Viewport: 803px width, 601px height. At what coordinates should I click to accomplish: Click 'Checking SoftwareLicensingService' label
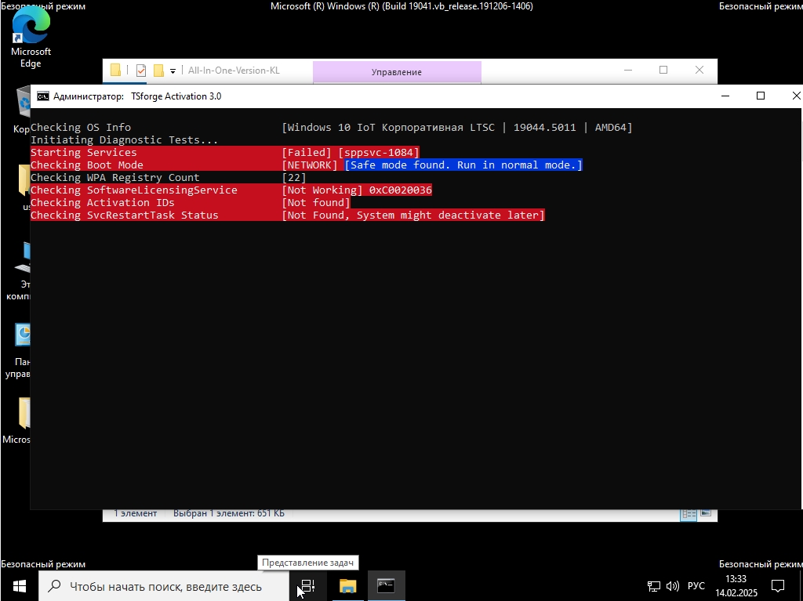click(133, 190)
